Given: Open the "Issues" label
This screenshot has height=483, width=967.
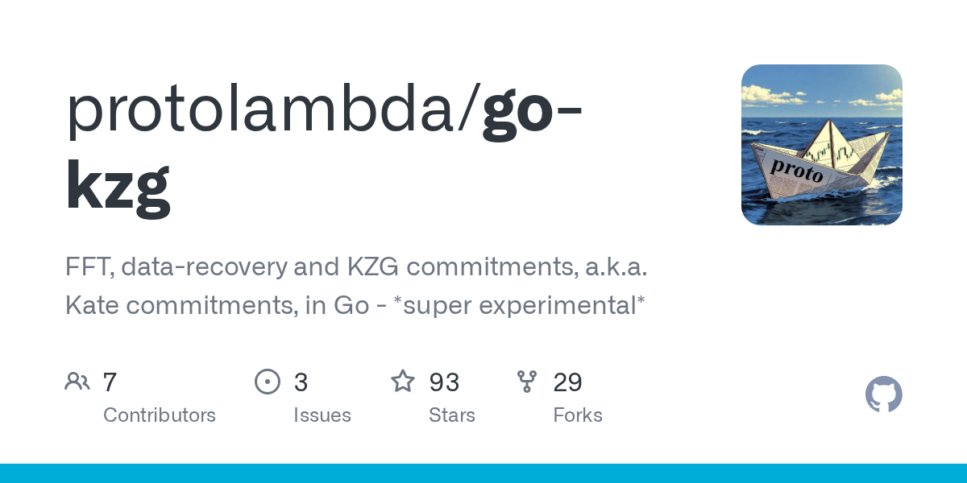Looking at the screenshot, I should click(x=322, y=415).
